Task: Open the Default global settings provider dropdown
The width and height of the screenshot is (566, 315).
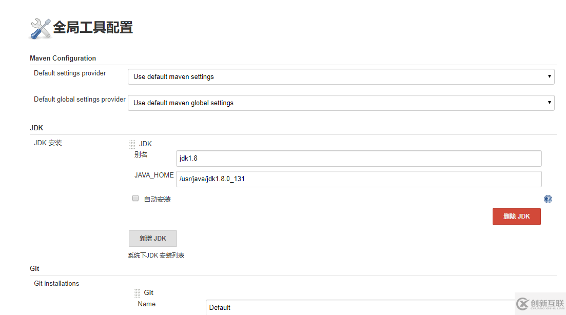Action: click(341, 103)
